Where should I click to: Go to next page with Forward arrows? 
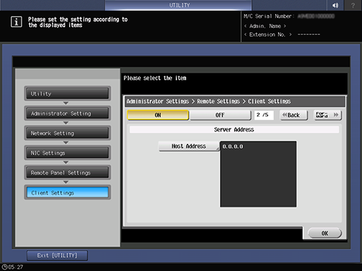coord(328,115)
